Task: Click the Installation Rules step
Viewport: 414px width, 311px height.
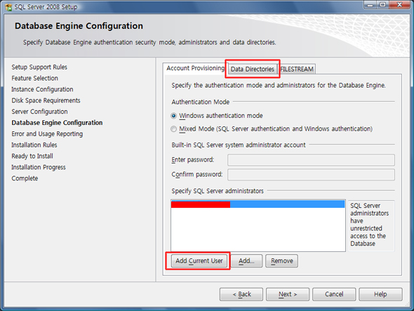Action: point(34,145)
